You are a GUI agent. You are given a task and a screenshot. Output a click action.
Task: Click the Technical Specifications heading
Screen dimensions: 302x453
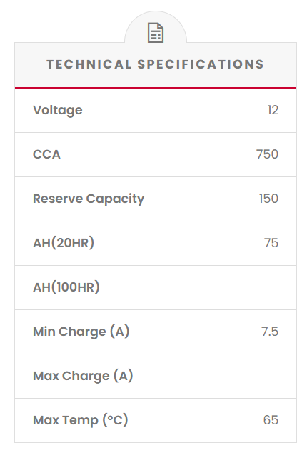point(156,64)
